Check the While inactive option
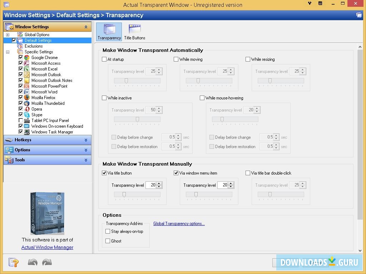This screenshot has width=366, height=274. [104, 98]
